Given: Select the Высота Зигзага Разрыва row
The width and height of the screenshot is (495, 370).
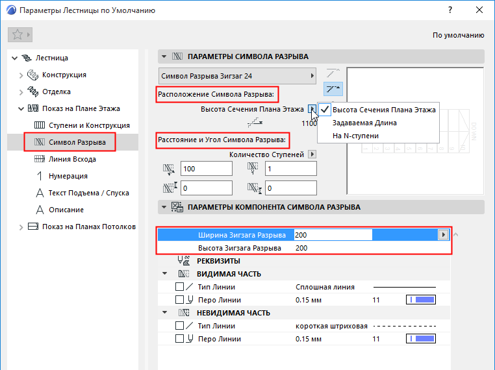Looking at the screenshot, I should (304, 248).
